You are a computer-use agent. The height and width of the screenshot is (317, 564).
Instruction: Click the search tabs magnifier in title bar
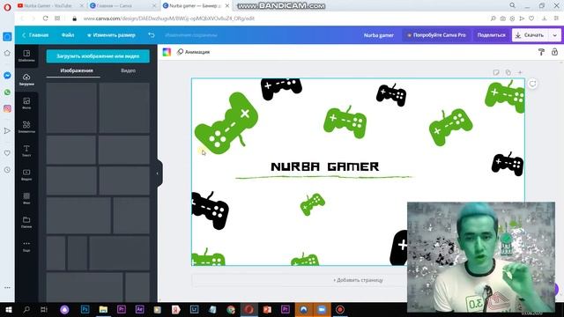coord(512,5)
